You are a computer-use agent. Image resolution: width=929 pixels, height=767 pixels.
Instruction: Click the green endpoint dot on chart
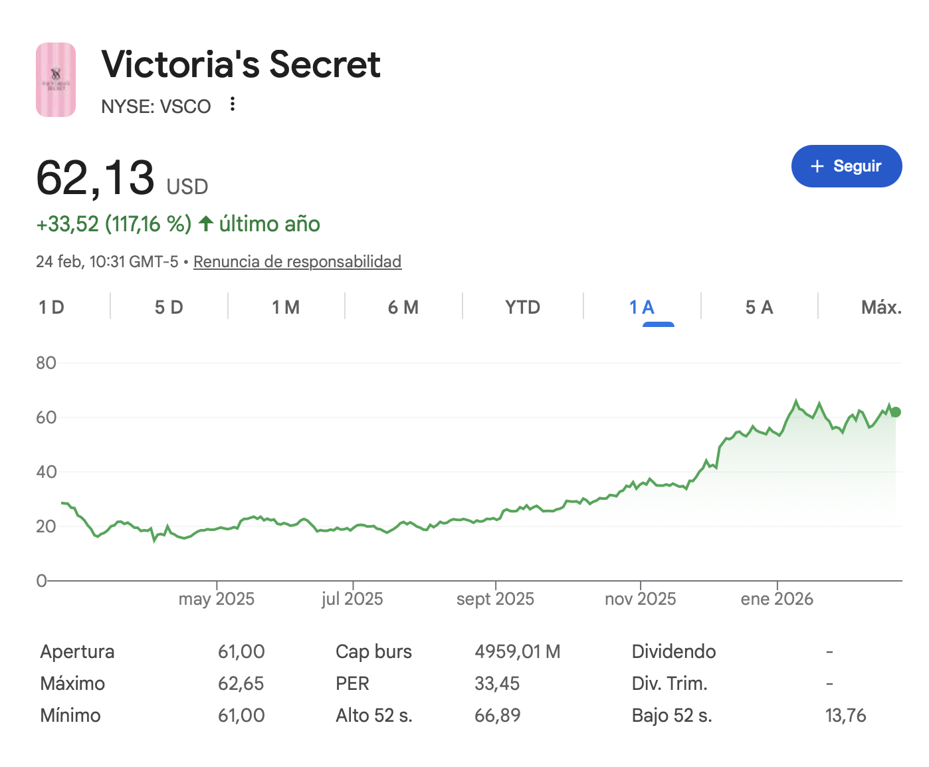tap(896, 412)
